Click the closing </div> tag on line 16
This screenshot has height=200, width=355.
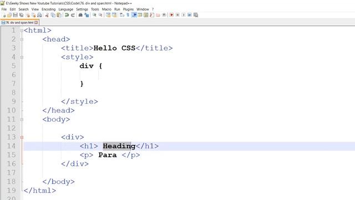pos(75,164)
